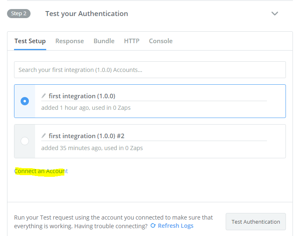The height and width of the screenshot is (236, 295).
Task: Open the Test Setup tab
Action: coord(30,41)
